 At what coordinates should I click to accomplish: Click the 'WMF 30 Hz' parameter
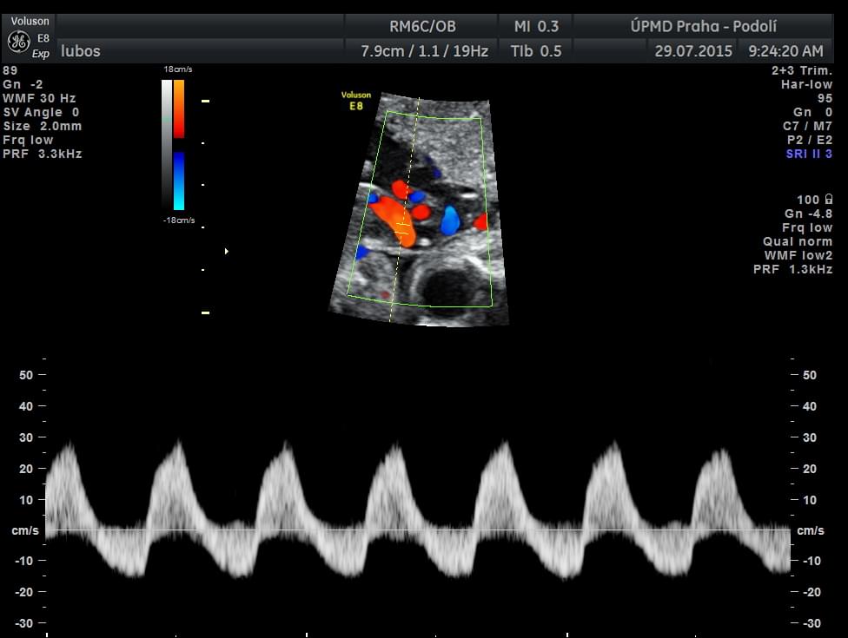39,98
